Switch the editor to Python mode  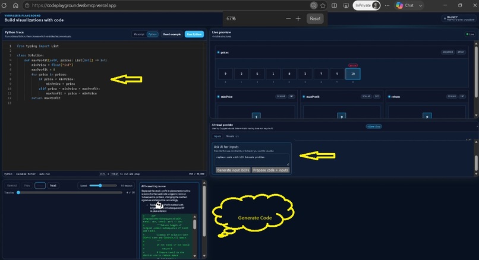153,34
